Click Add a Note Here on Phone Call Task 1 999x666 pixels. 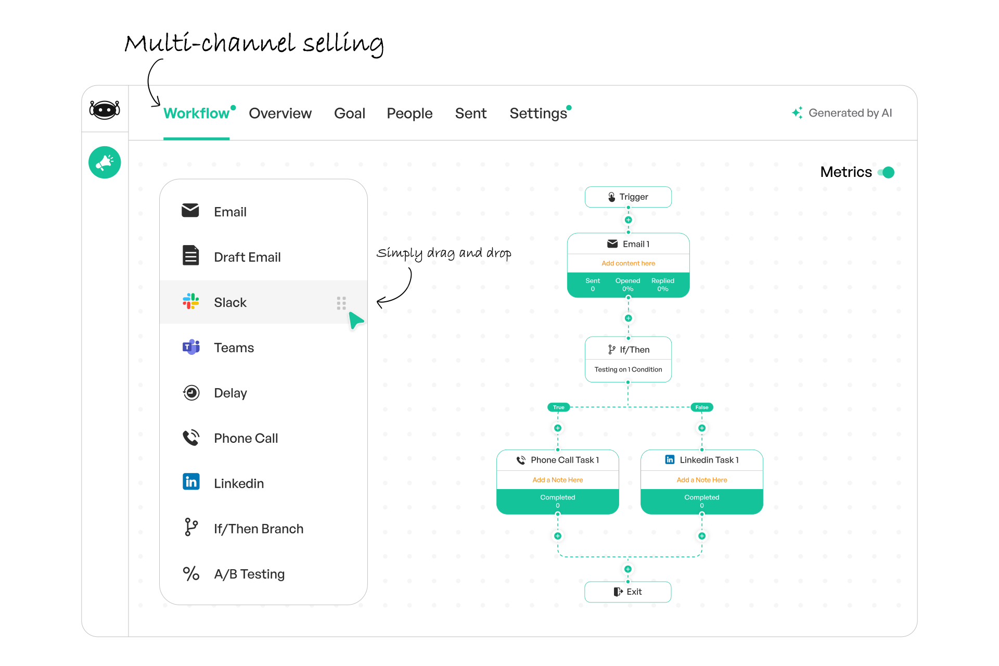point(557,480)
